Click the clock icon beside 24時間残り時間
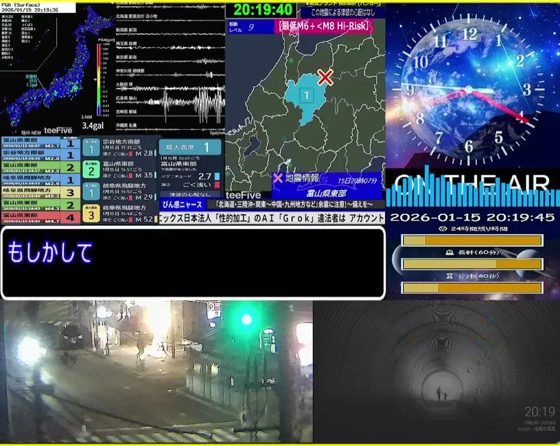The height and width of the screenshot is (446, 560). 443,229
